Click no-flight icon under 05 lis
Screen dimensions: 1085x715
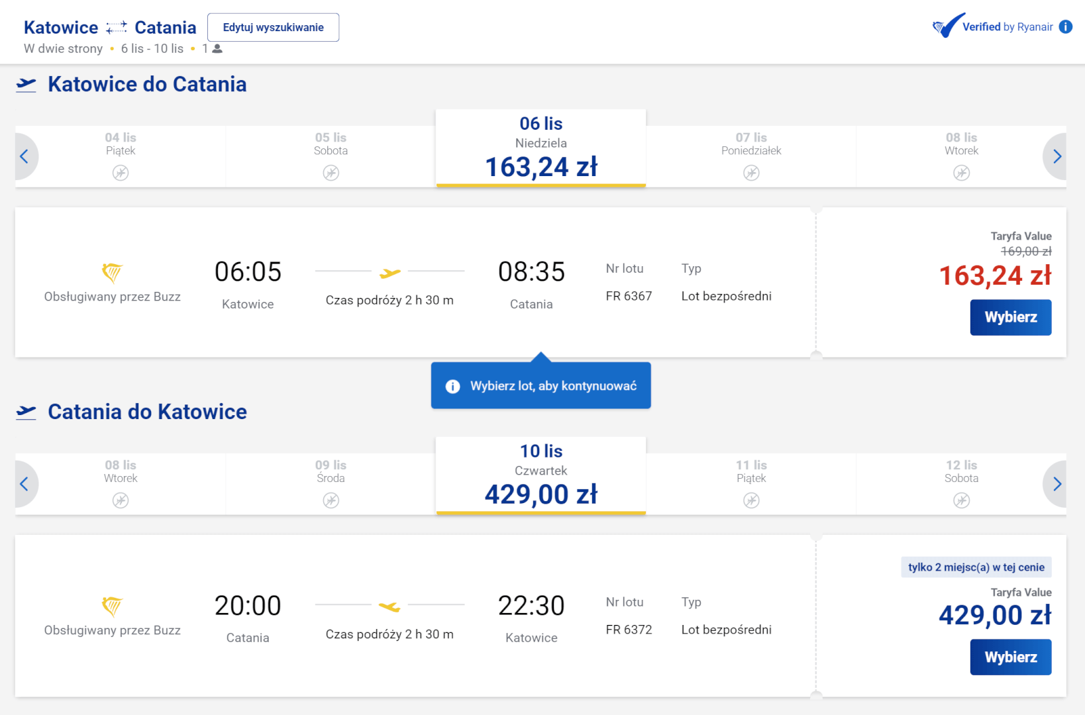point(331,173)
